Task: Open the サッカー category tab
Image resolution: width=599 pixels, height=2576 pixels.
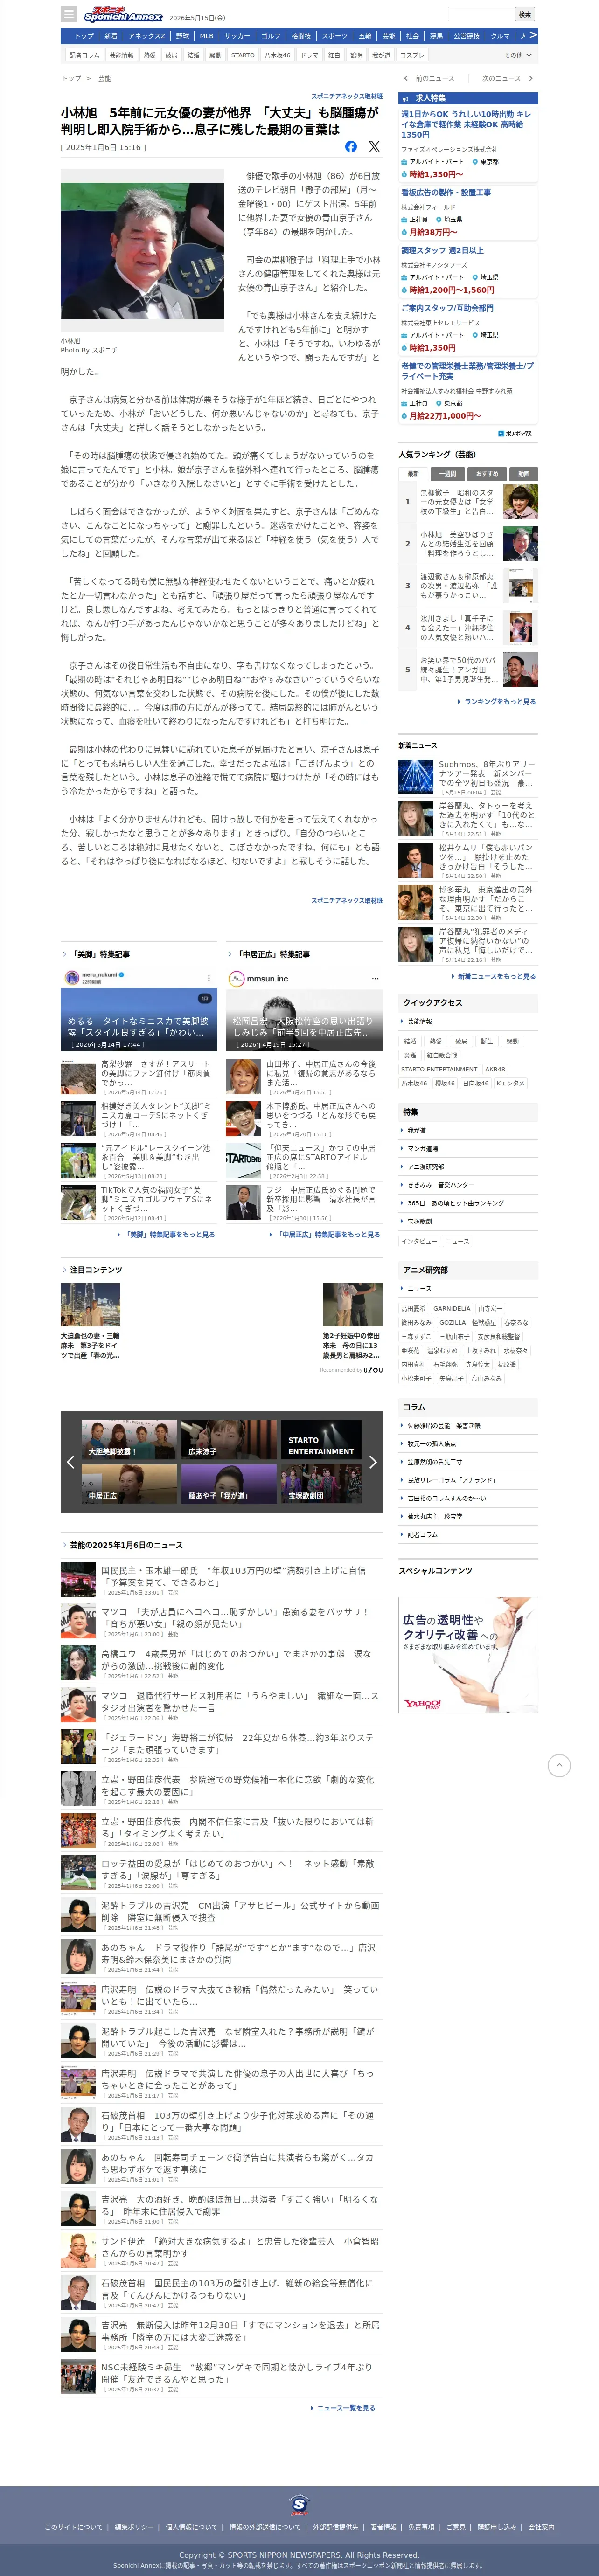Action: 237,36
